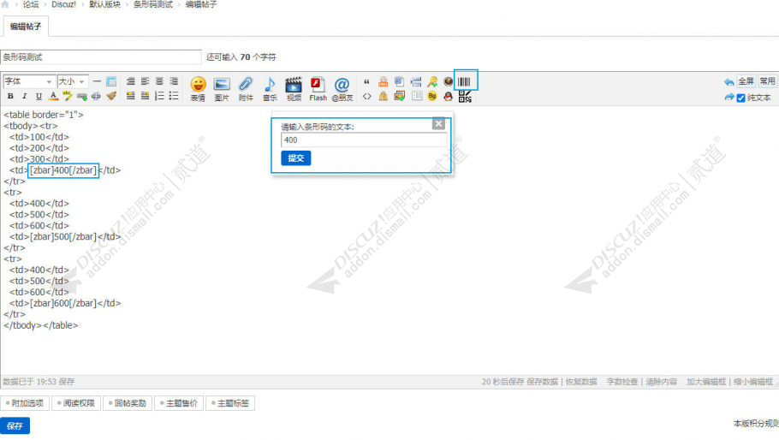Screen dimensions: 779x440
Task: Click [zbar]600[/zbar] text in editor
Action: 63,303
